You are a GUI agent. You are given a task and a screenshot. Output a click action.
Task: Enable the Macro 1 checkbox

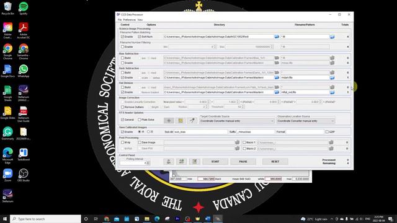pyautogui.click(x=244, y=142)
